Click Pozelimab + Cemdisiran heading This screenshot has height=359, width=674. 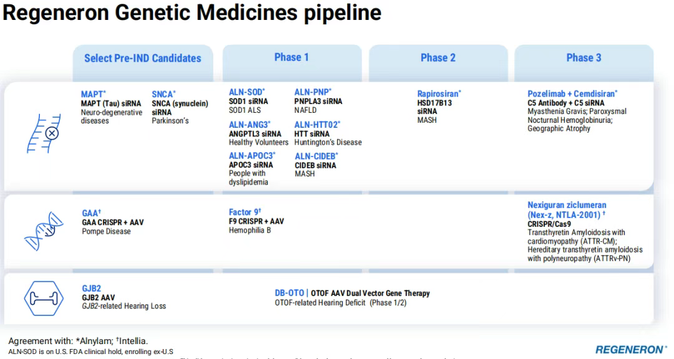(x=572, y=93)
